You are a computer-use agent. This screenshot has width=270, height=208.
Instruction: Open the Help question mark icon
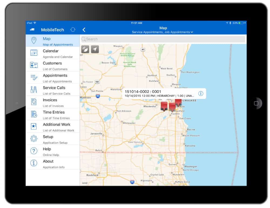pos(34,151)
